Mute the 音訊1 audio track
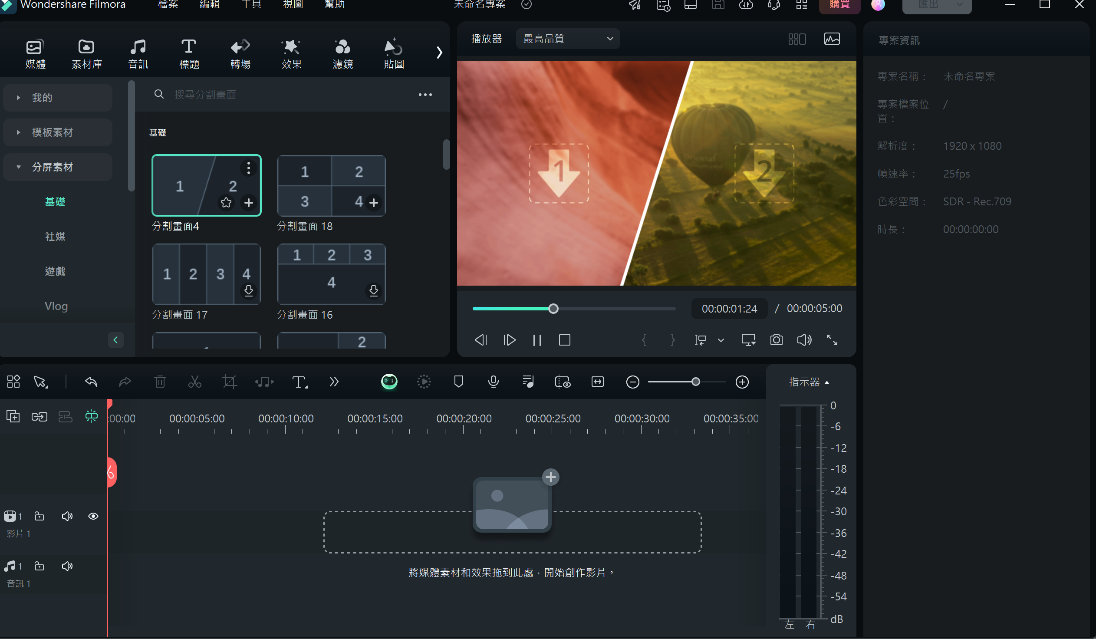Viewport: 1096px width, 639px height. [x=67, y=566]
